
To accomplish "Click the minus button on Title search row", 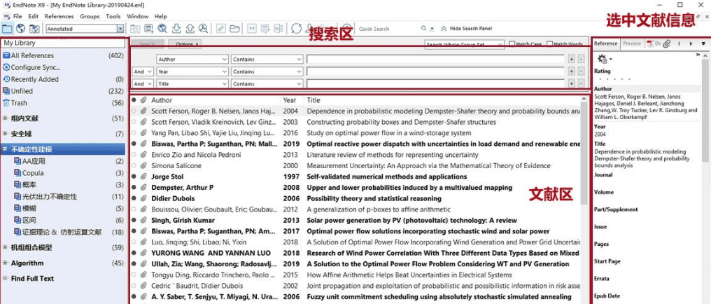I will click(582, 83).
